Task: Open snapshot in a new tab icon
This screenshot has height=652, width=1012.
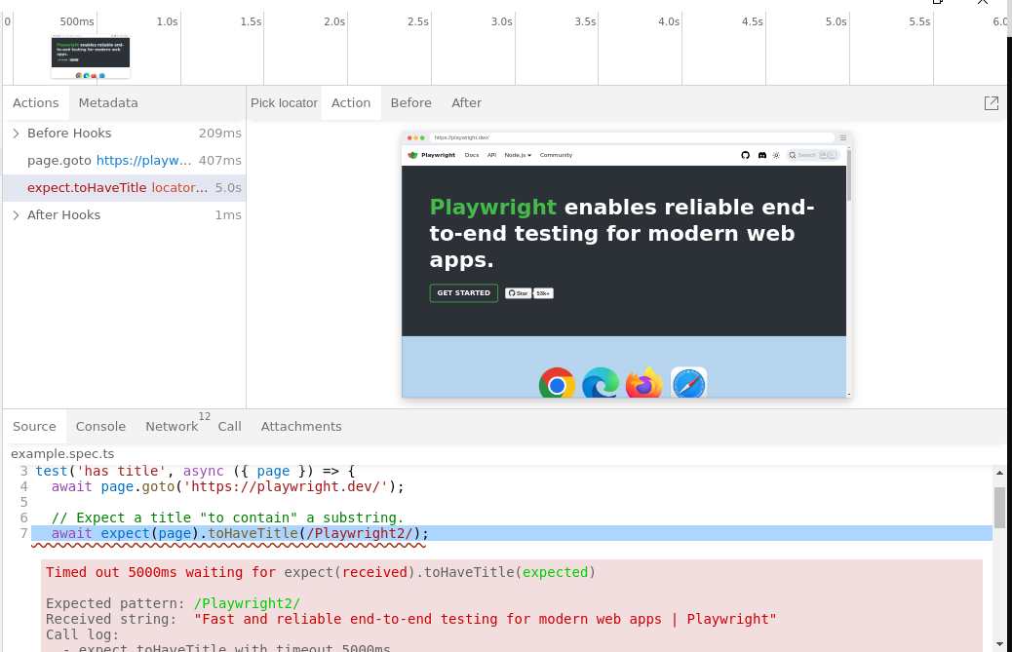Action: (992, 103)
